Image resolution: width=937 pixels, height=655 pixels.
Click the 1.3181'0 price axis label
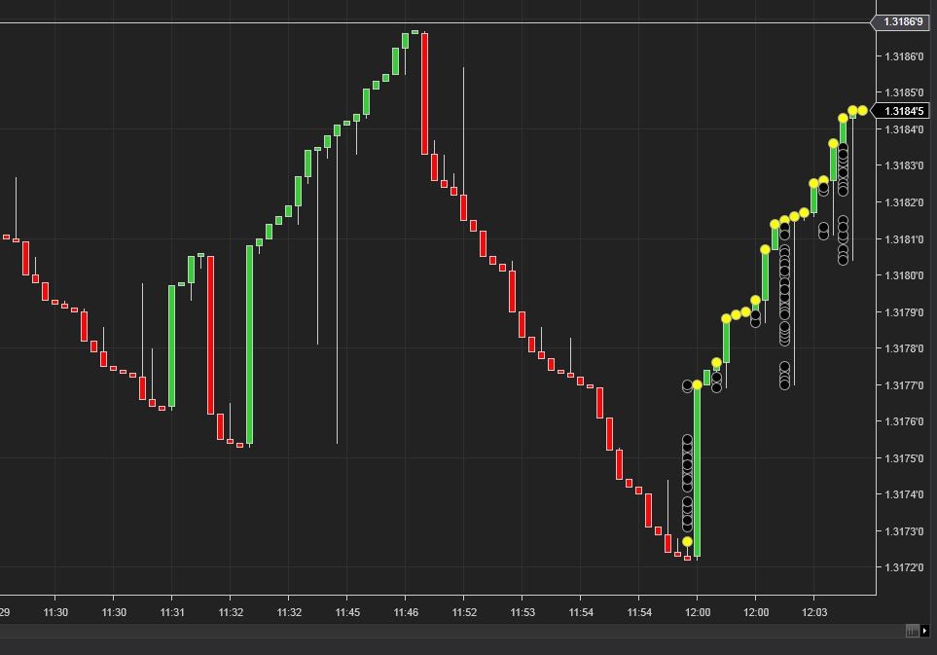(904, 239)
